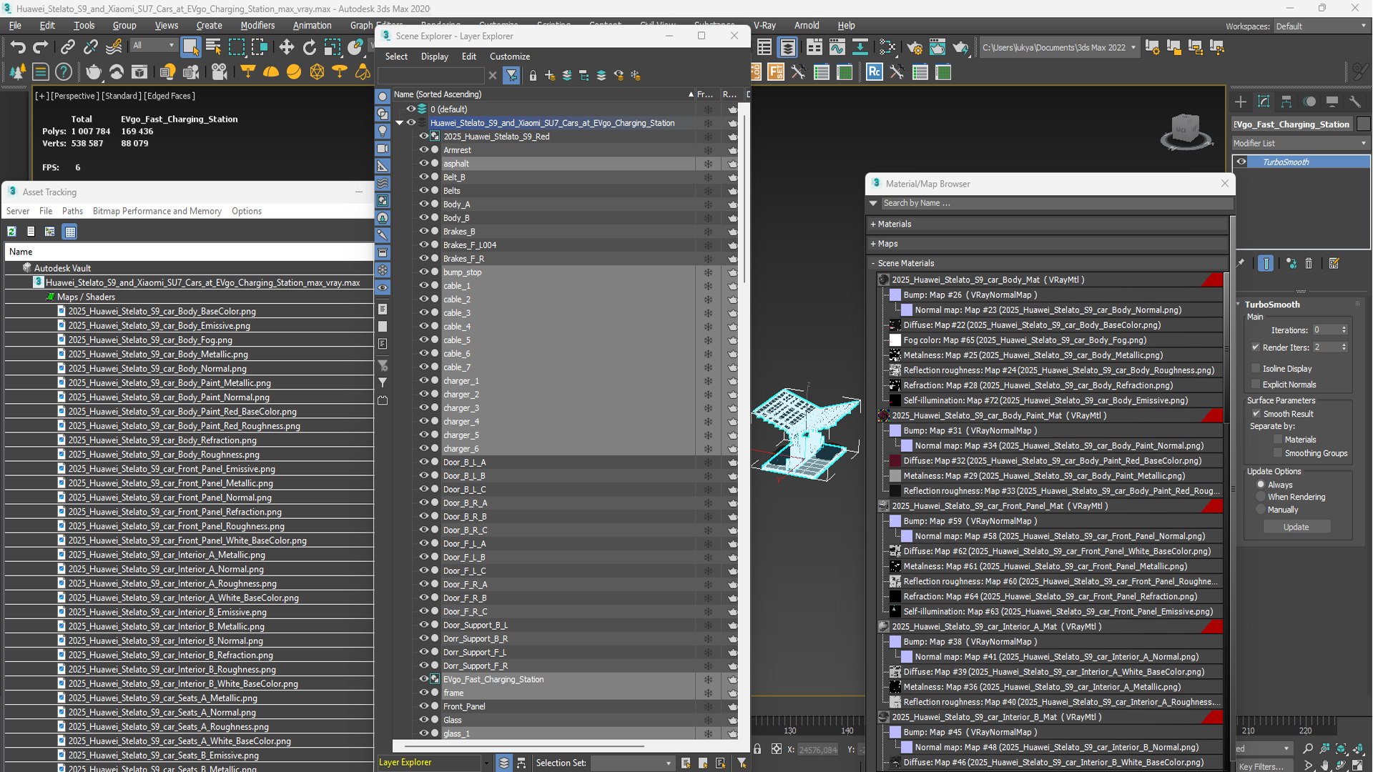Click the Show End Result toggle icon
The height and width of the screenshot is (772, 1373).
[1266, 264]
